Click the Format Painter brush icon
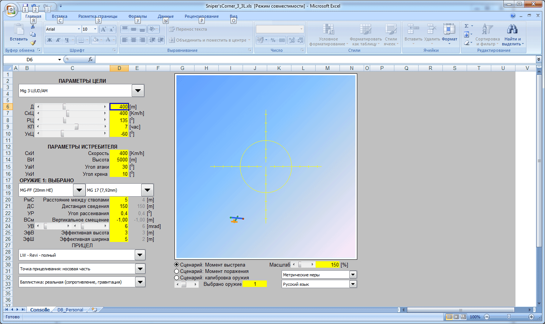 (33, 43)
